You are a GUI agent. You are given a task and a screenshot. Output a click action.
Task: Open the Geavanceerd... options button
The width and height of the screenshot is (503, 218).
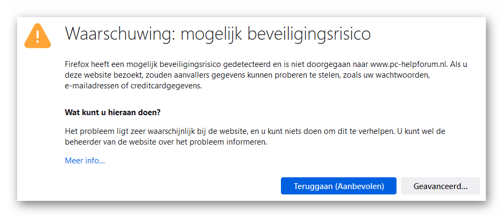pyautogui.click(x=440, y=186)
